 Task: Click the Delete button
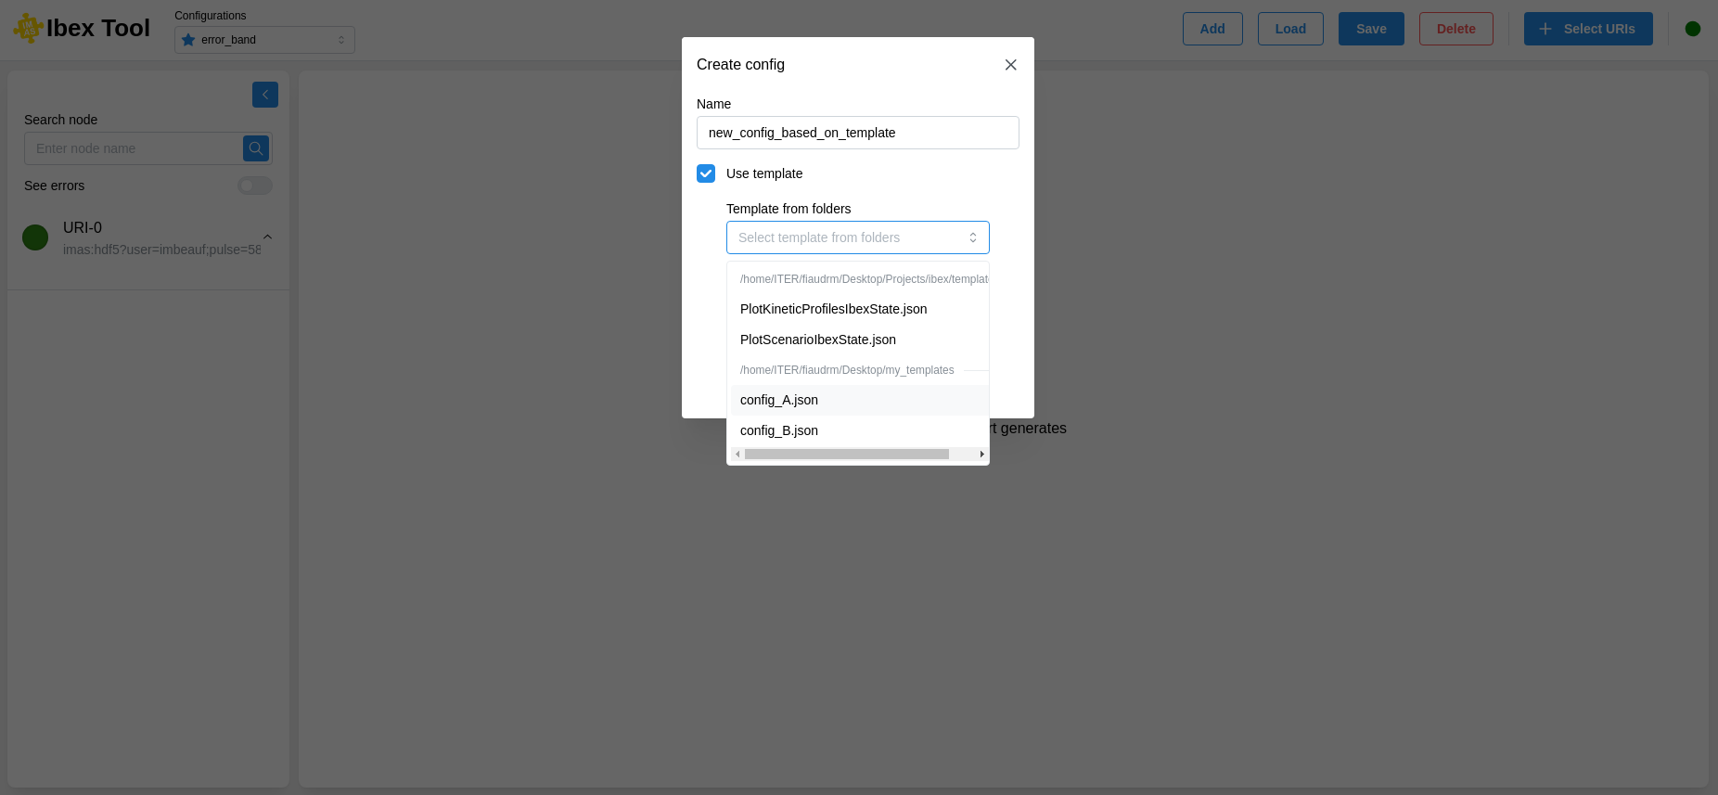click(1455, 29)
